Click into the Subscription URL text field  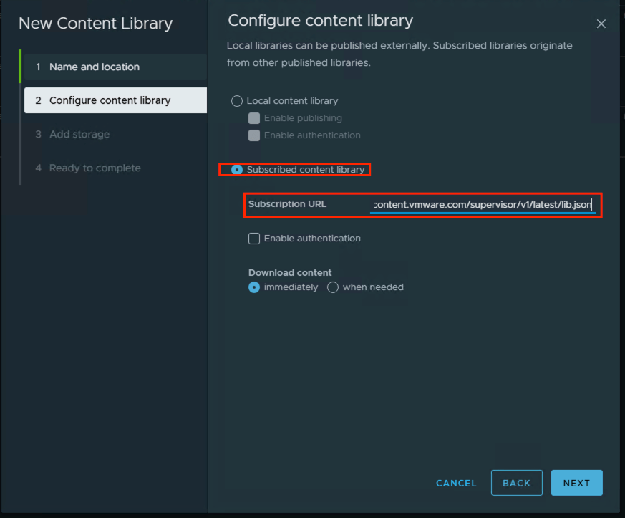[x=483, y=205]
